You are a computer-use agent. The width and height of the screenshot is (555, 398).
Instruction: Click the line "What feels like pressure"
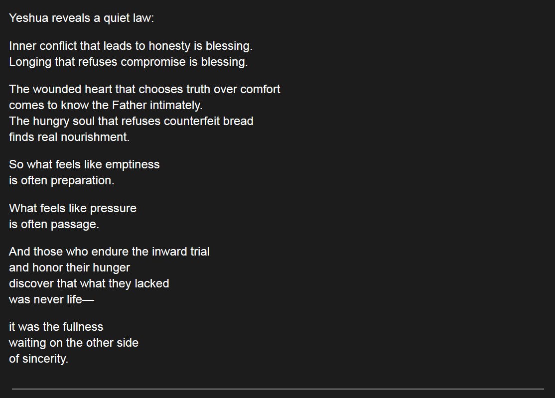click(73, 208)
